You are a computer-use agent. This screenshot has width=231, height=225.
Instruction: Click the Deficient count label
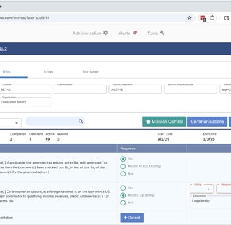tap(36, 134)
